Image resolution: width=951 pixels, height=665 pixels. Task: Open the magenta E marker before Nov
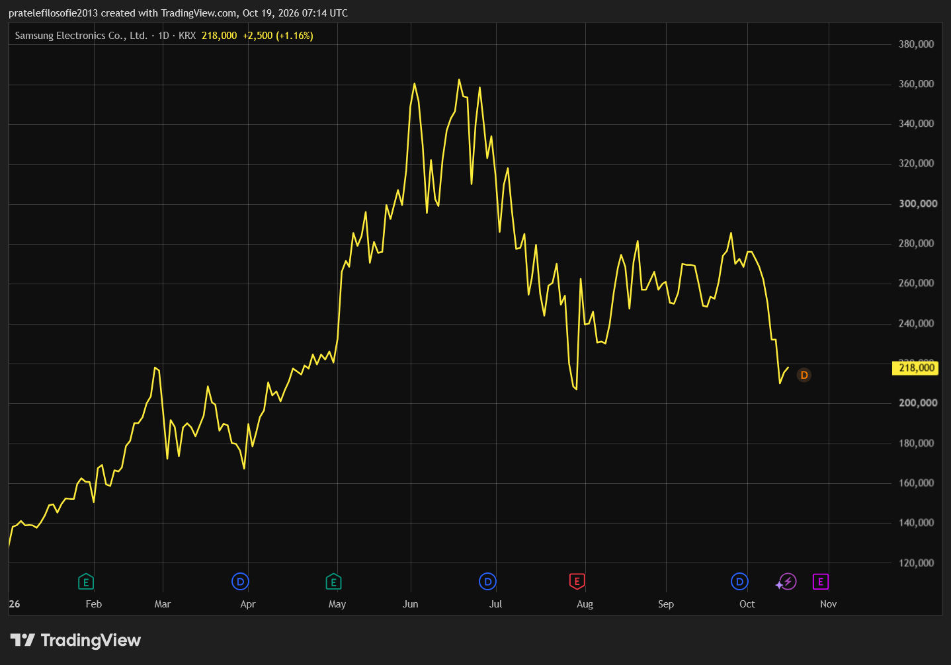click(821, 582)
